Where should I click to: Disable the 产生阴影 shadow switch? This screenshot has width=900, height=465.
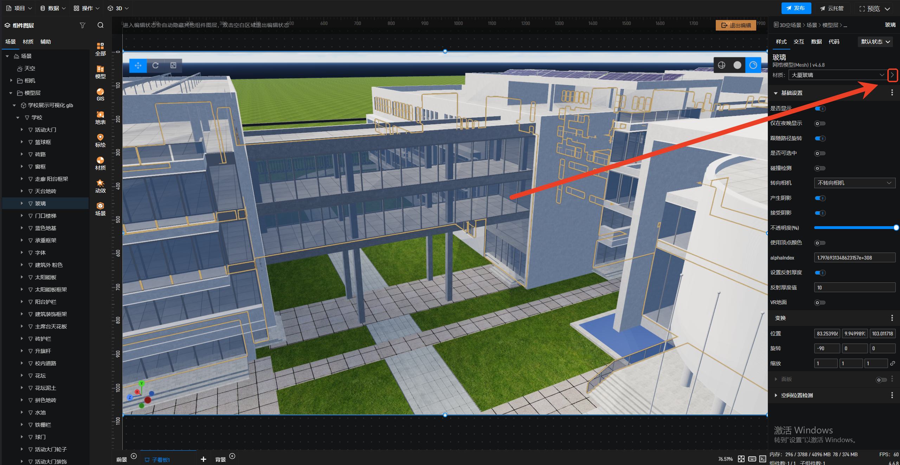[x=820, y=198]
